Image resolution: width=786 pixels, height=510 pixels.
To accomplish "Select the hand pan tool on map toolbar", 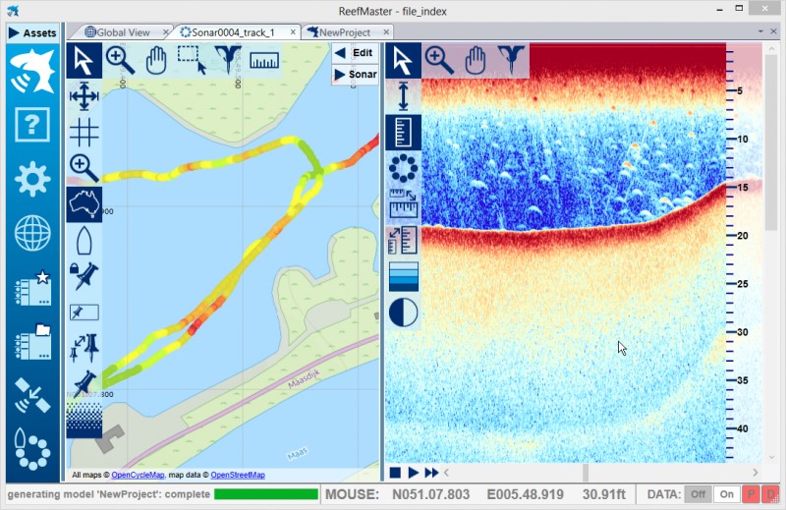I will click(x=156, y=60).
